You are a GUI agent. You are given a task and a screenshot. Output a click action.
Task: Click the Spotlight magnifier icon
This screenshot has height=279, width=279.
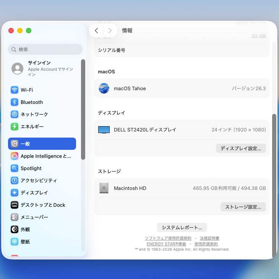(x=15, y=169)
